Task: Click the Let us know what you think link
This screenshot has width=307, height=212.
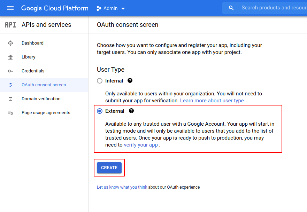Action: click(122, 187)
